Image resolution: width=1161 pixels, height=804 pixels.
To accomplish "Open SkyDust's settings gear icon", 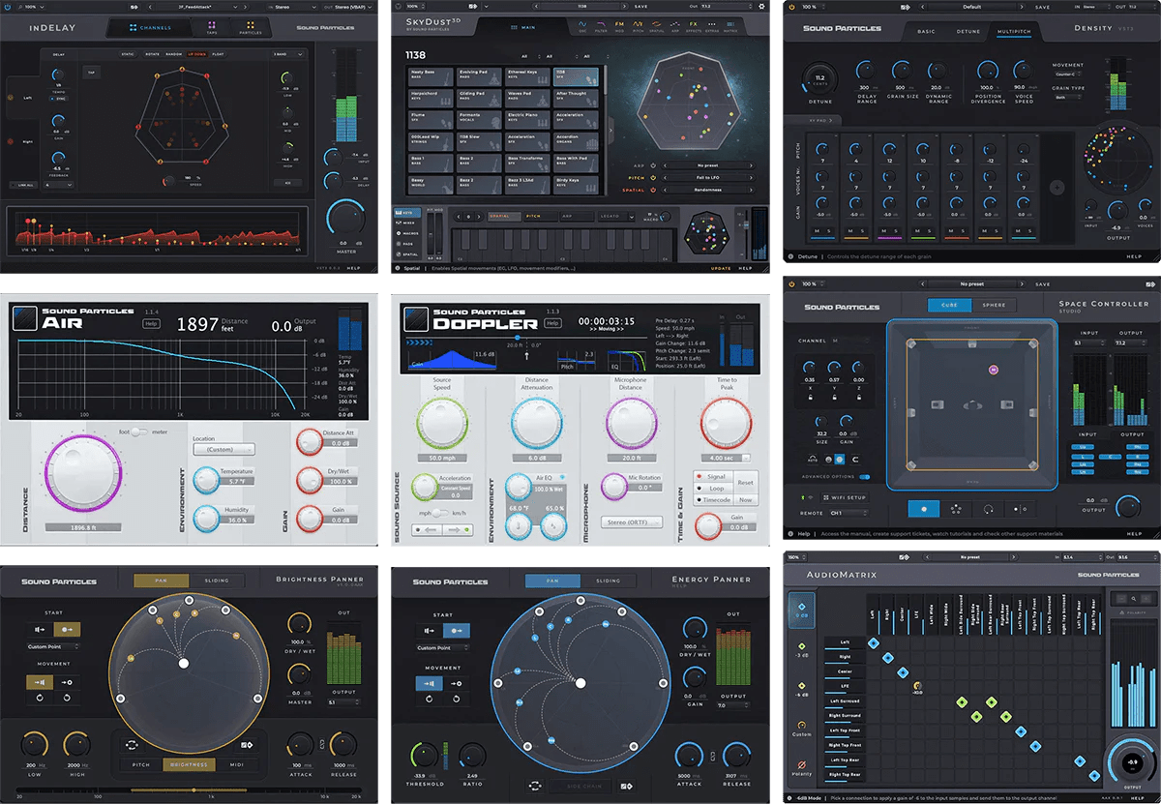I will (761, 6).
